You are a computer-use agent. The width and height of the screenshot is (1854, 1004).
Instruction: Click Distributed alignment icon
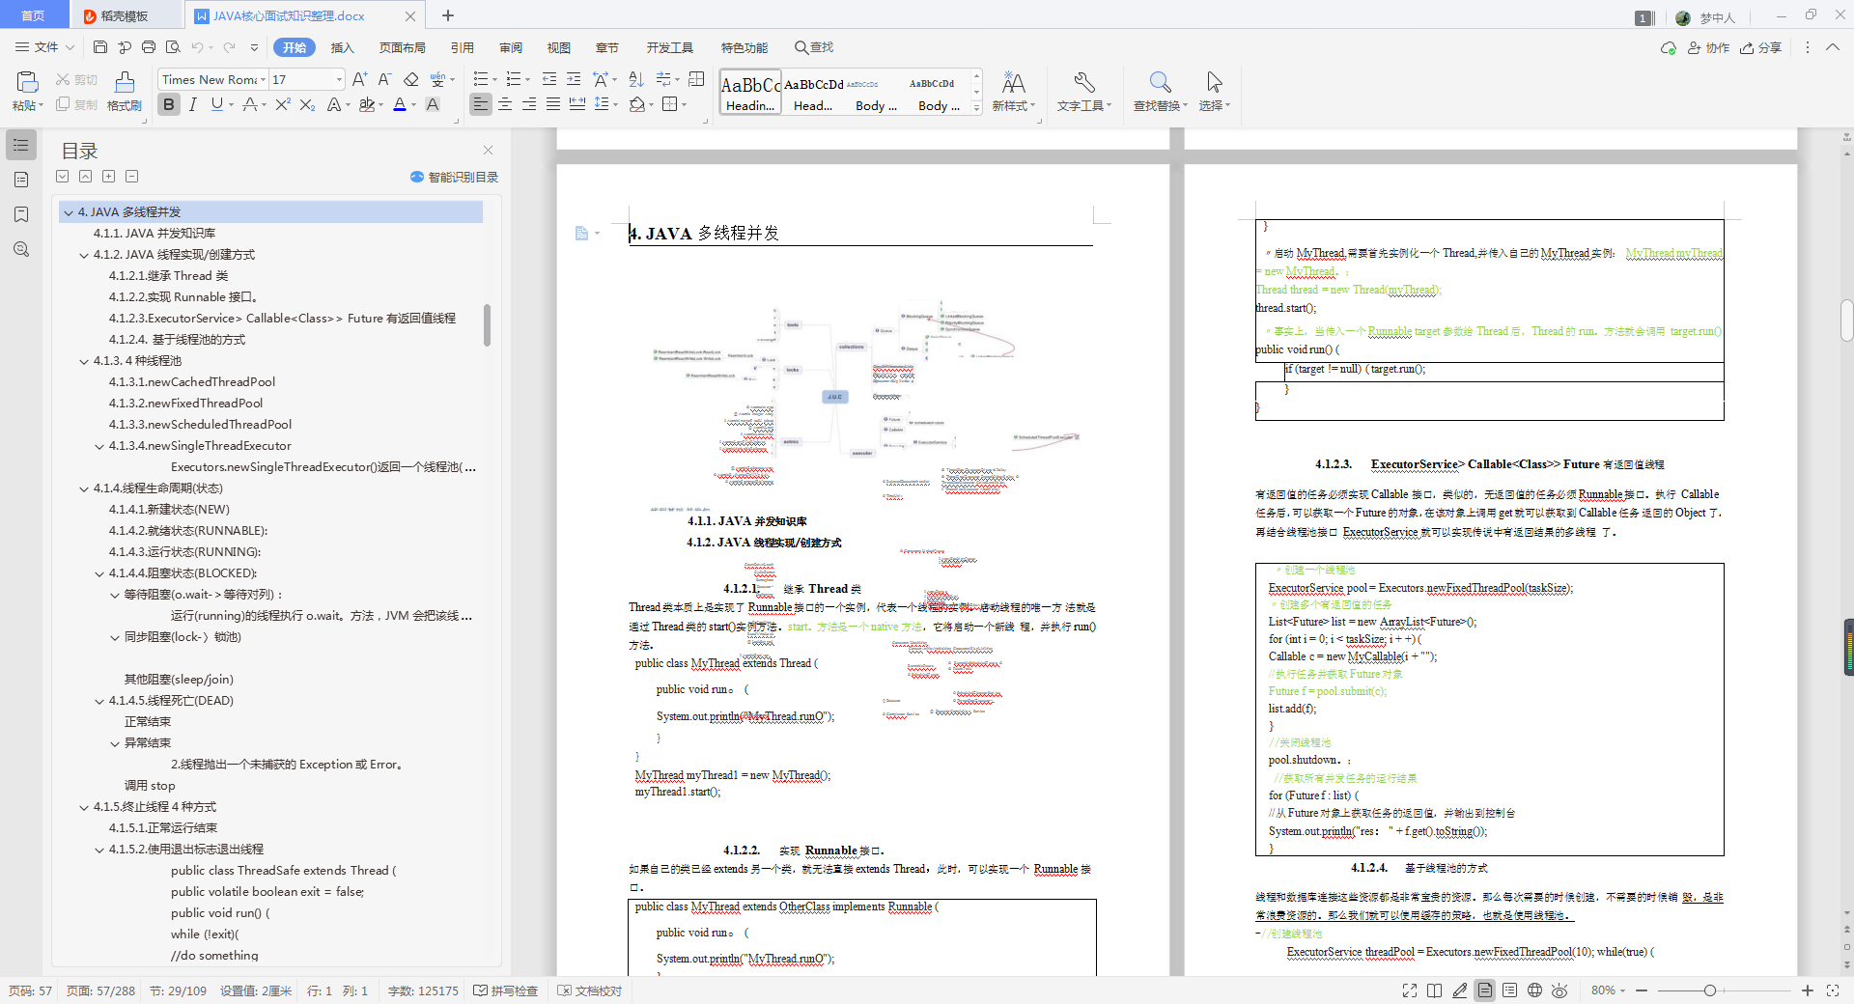point(577,104)
